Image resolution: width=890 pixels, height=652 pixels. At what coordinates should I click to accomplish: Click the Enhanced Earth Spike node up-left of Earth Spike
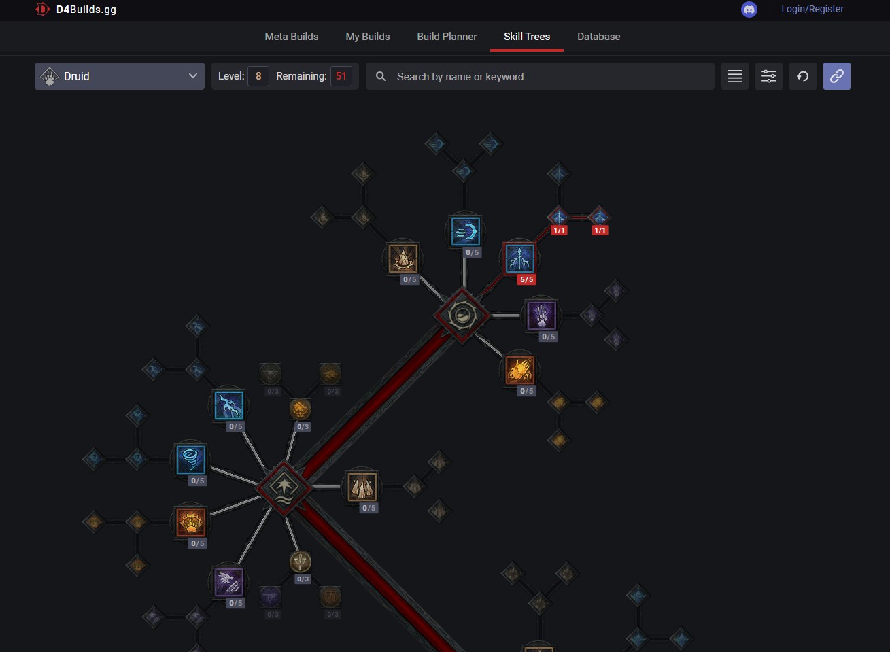(362, 218)
